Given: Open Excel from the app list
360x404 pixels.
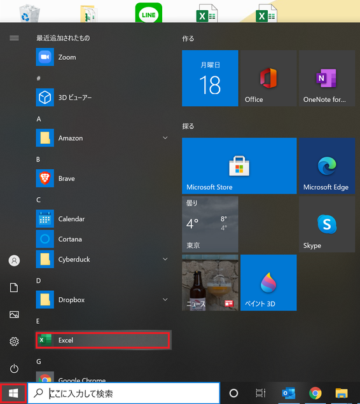Looking at the screenshot, I should click(x=103, y=340).
